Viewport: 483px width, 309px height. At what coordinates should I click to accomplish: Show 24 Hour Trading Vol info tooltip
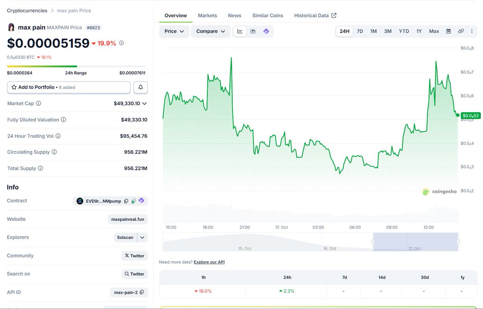(58, 136)
